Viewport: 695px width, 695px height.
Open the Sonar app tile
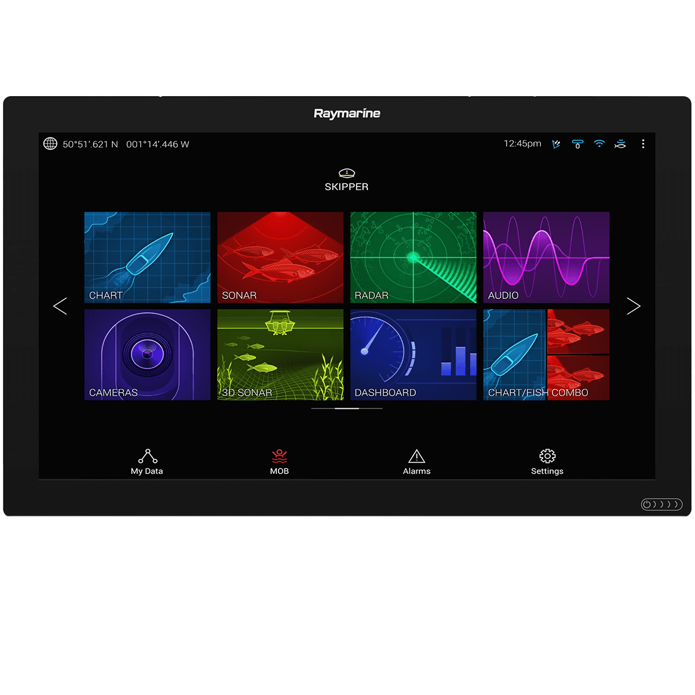pos(280,257)
